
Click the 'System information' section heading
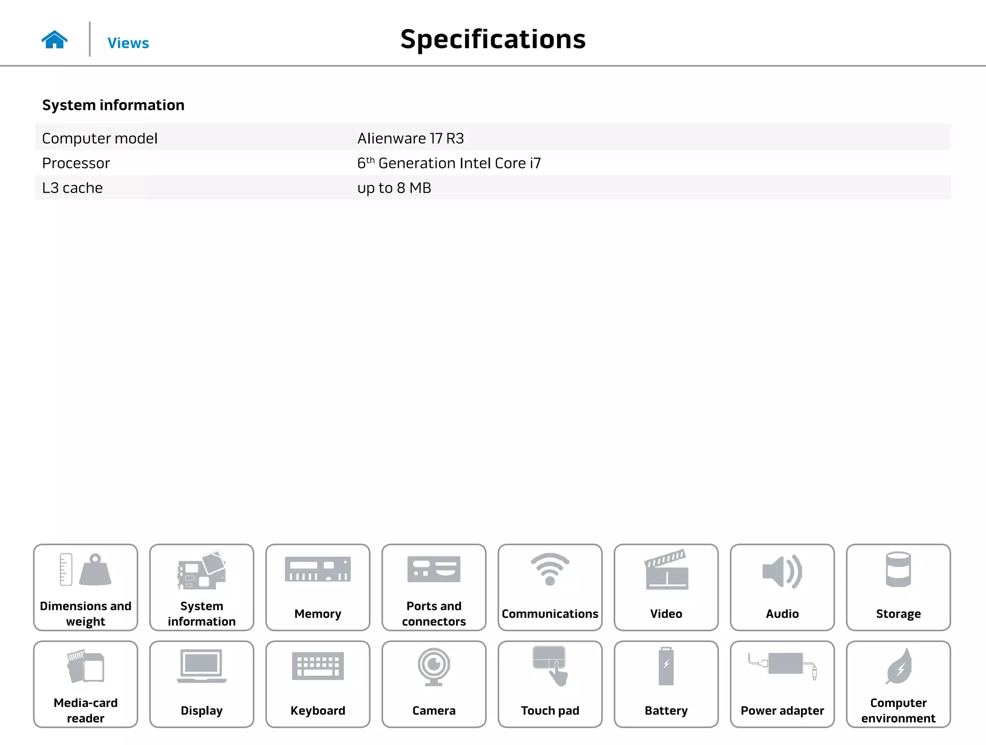click(113, 105)
